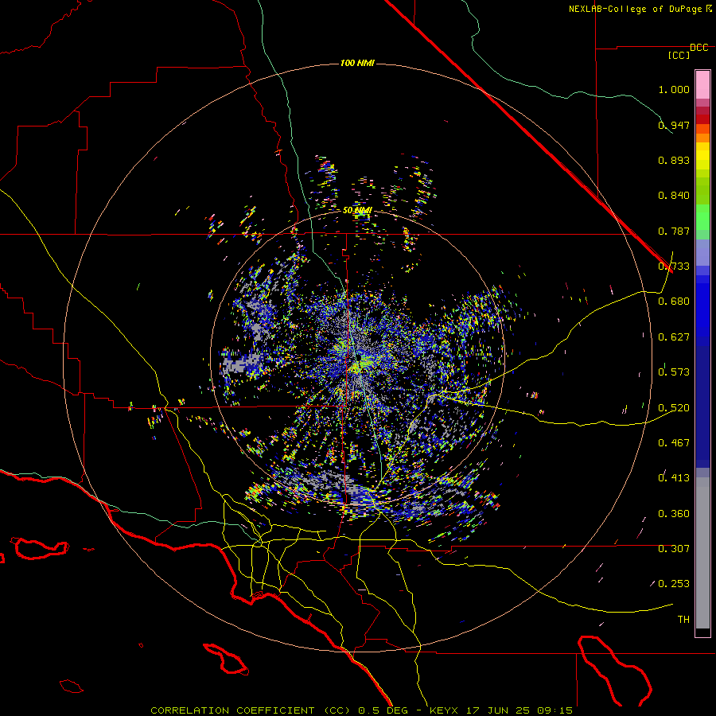Pick the pink segment of the color bar

(x=702, y=84)
